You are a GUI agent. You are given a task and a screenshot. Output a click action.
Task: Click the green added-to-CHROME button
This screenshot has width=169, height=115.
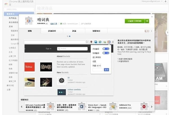coord(135,21)
